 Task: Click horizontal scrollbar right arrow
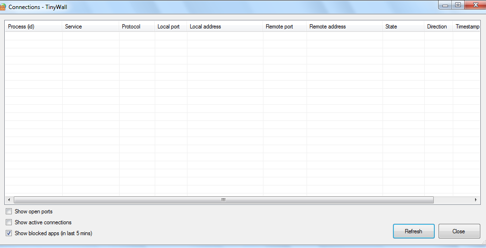pos(476,200)
